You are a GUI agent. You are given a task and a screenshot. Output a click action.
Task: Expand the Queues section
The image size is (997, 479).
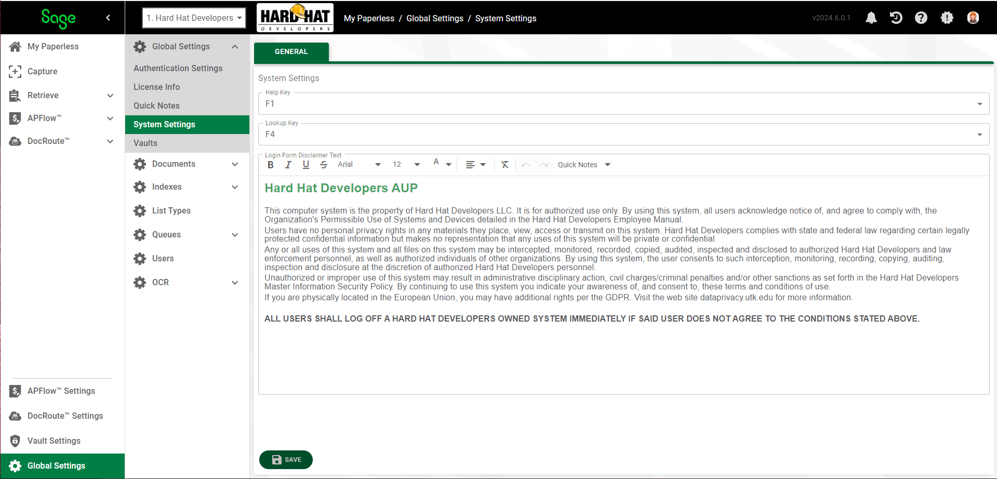tap(187, 235)
